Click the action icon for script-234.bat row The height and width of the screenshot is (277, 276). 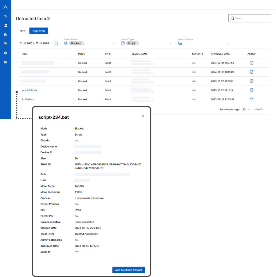pyautogui.click(x=252, y=90)
